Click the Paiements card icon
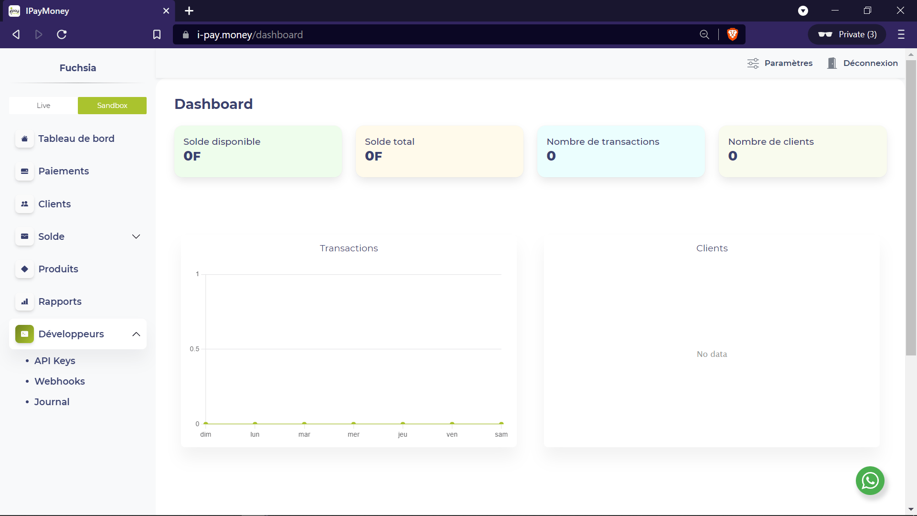The image size is (917, 516). 24,171
